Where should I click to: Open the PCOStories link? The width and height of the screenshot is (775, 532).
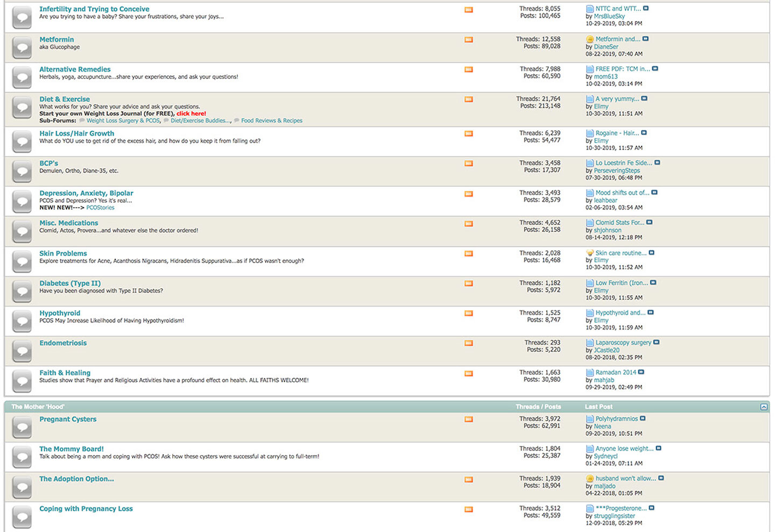point(100,208)
